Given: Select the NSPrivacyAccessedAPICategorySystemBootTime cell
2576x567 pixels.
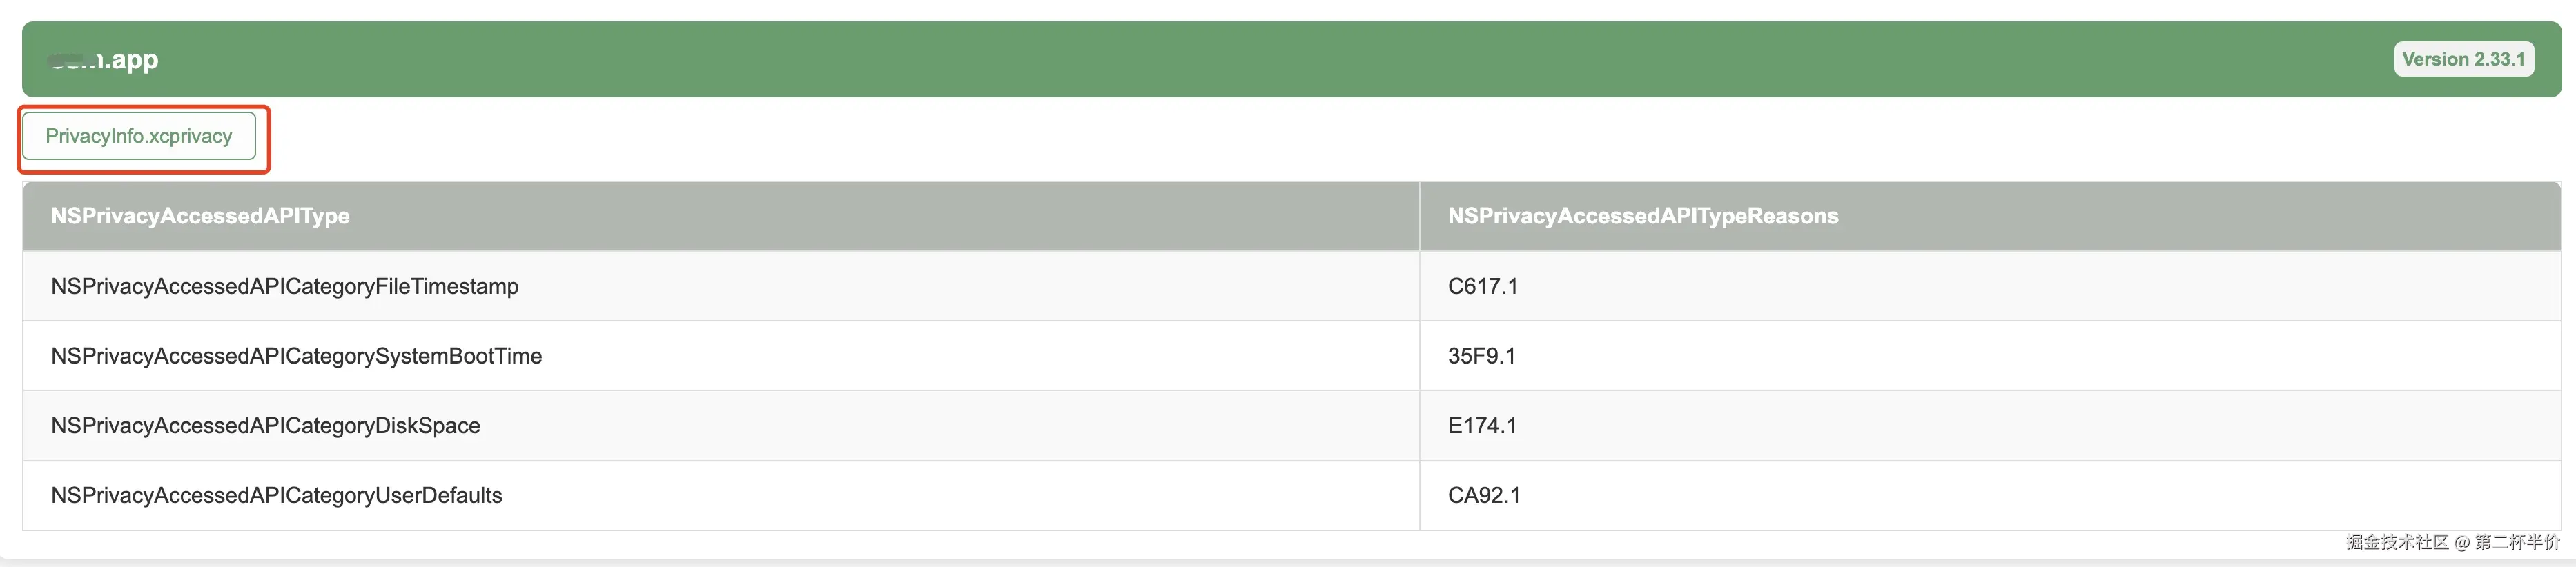Looking at the screenshot, I should tap(296, 356).
